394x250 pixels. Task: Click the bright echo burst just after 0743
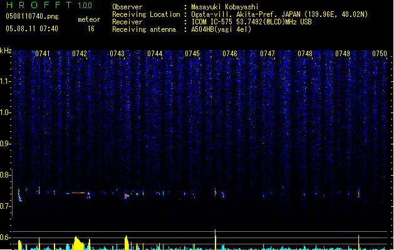127,196
